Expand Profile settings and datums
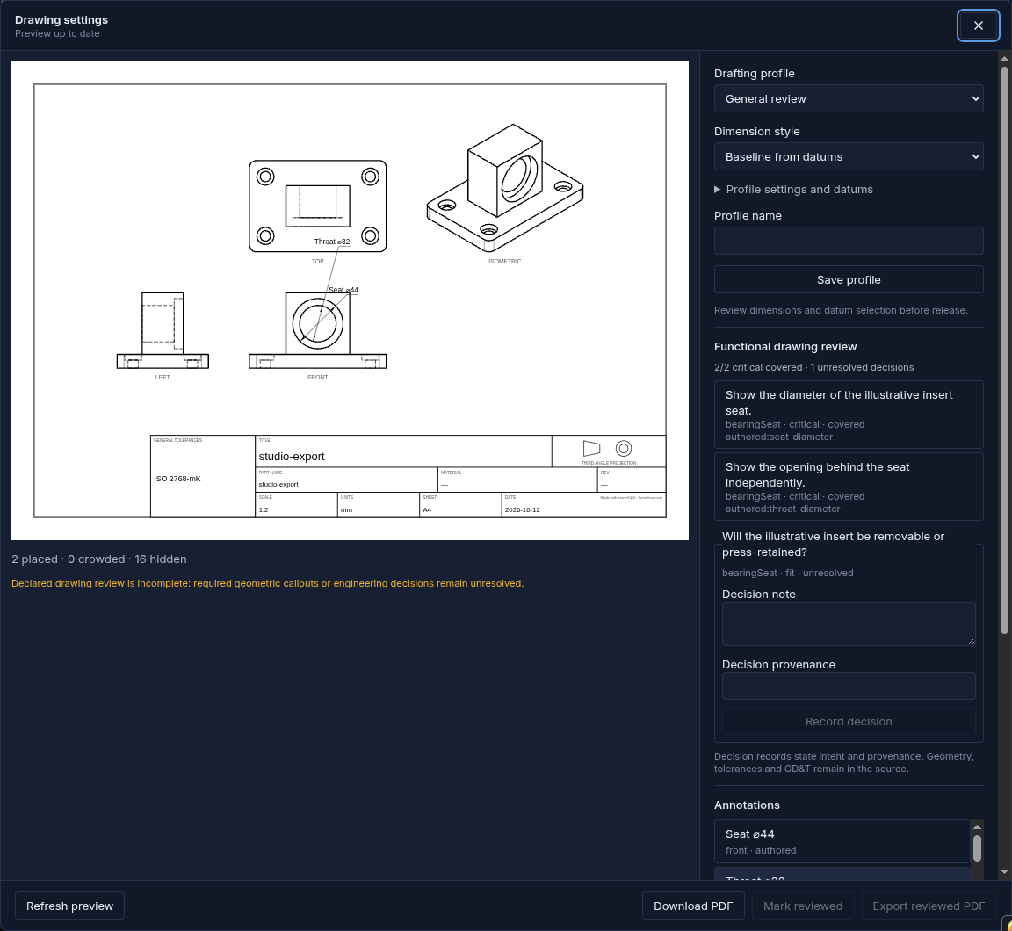Screen dimensions: 1012x931 pos(793,190)
